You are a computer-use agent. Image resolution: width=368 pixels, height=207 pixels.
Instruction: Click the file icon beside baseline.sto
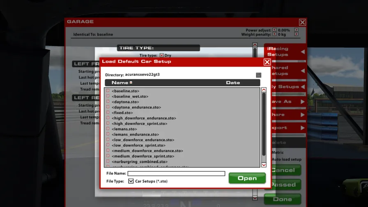(x=108, y=90)
